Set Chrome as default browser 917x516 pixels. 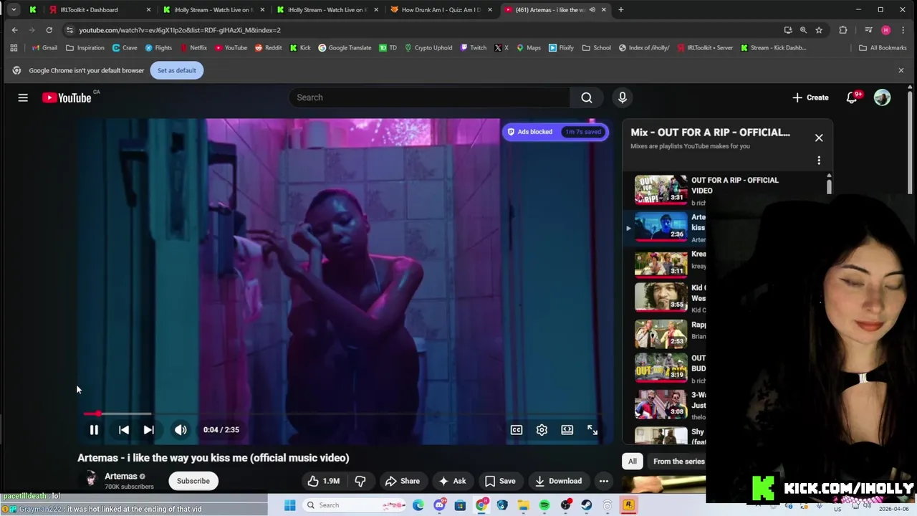click(x=177, y=70)
